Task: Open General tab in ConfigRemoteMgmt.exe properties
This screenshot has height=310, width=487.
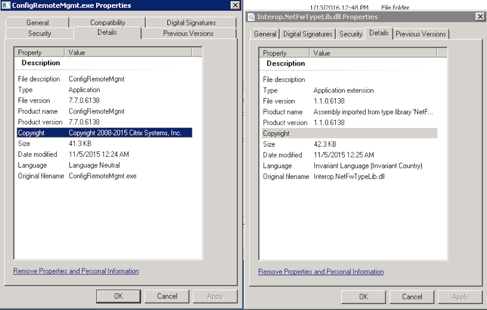Action: [x=38, y=22]
